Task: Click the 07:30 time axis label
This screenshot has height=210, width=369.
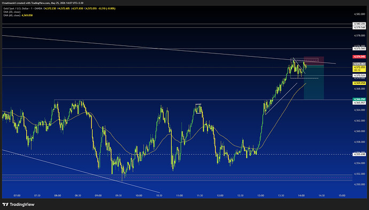Action: [37, 196]
